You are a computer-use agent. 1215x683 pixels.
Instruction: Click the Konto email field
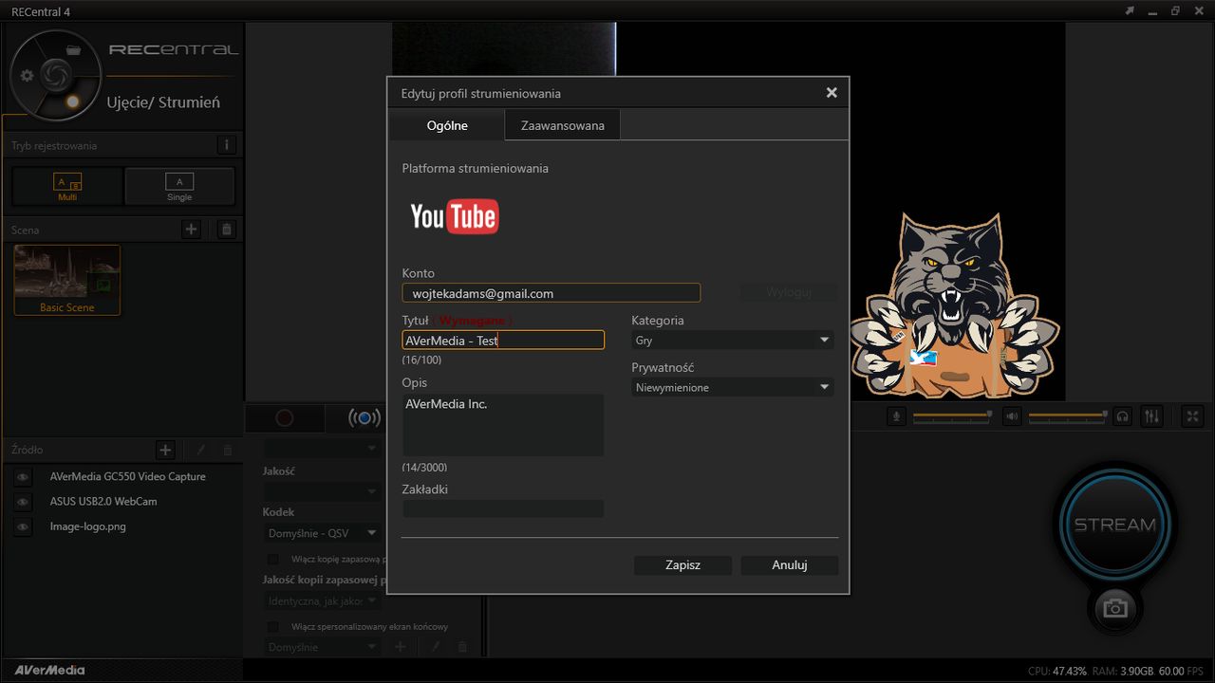551,293
